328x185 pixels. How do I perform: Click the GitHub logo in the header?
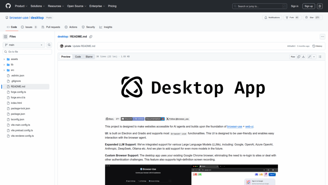(8, 6)
